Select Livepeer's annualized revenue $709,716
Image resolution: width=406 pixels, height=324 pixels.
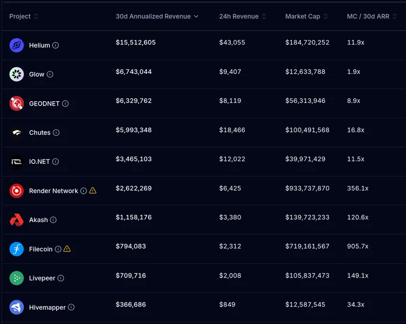(131, 275)
